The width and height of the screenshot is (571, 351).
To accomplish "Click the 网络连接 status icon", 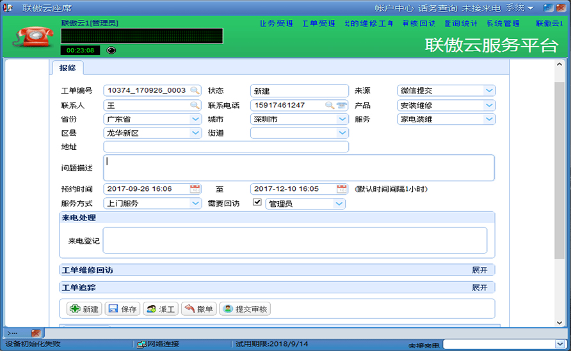I will coord(141,344).
